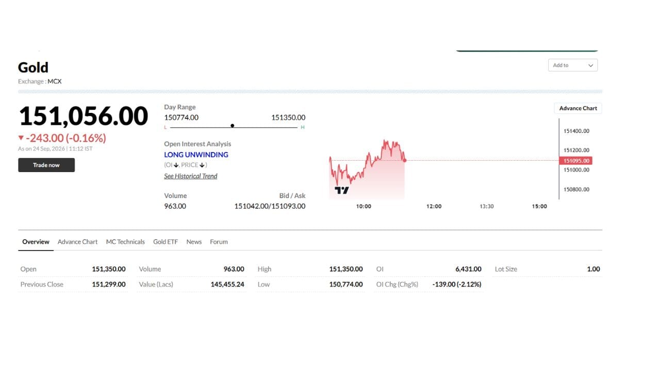Click the red 151095.00 price label on chart
The height and width of the screenshot is (371, 660).
click(575, 161)
